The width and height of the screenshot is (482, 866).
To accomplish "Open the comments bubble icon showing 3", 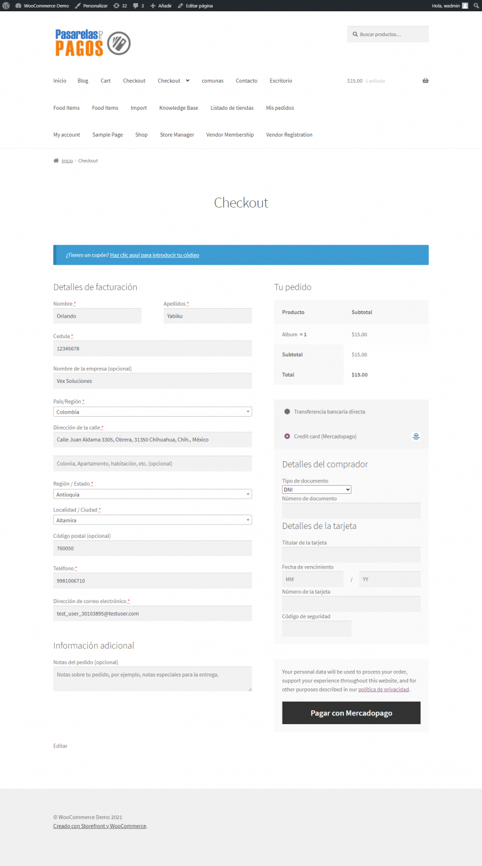I will [x=137, y=6].
